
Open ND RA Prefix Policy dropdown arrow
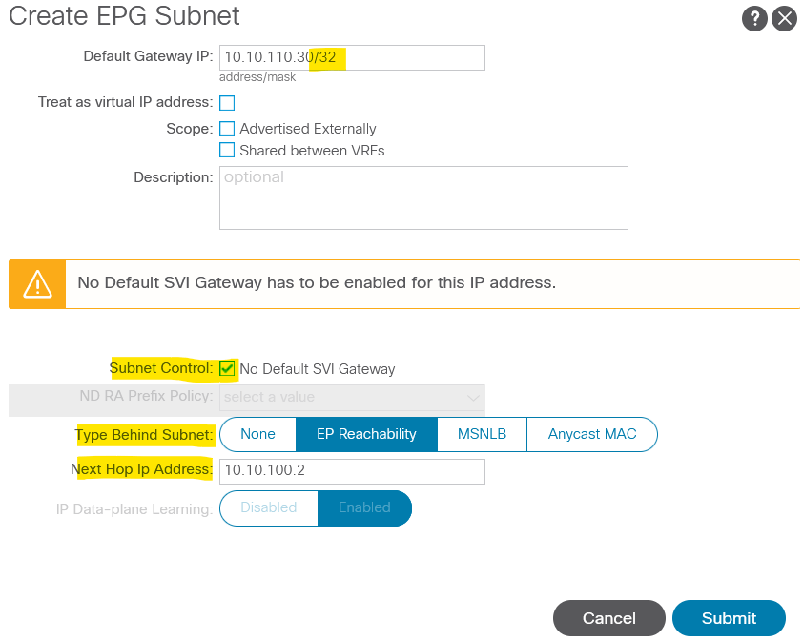point(472,397)
